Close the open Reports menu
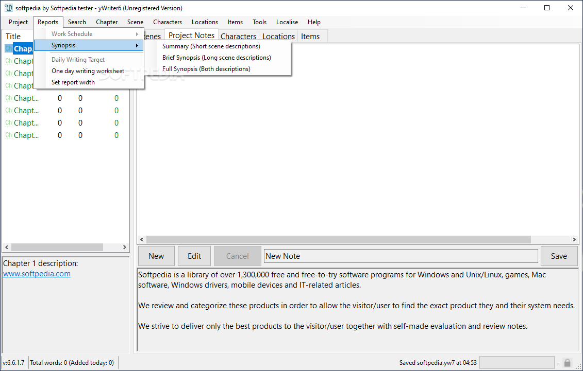 pos(48,22)
